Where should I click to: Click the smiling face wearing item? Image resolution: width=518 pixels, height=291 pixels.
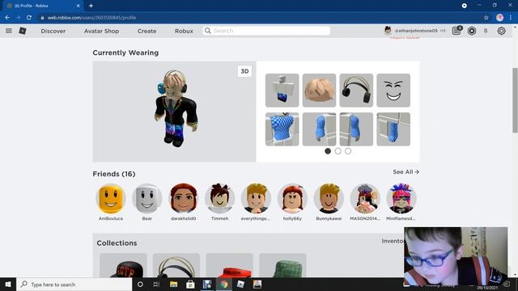pos(393,91)
